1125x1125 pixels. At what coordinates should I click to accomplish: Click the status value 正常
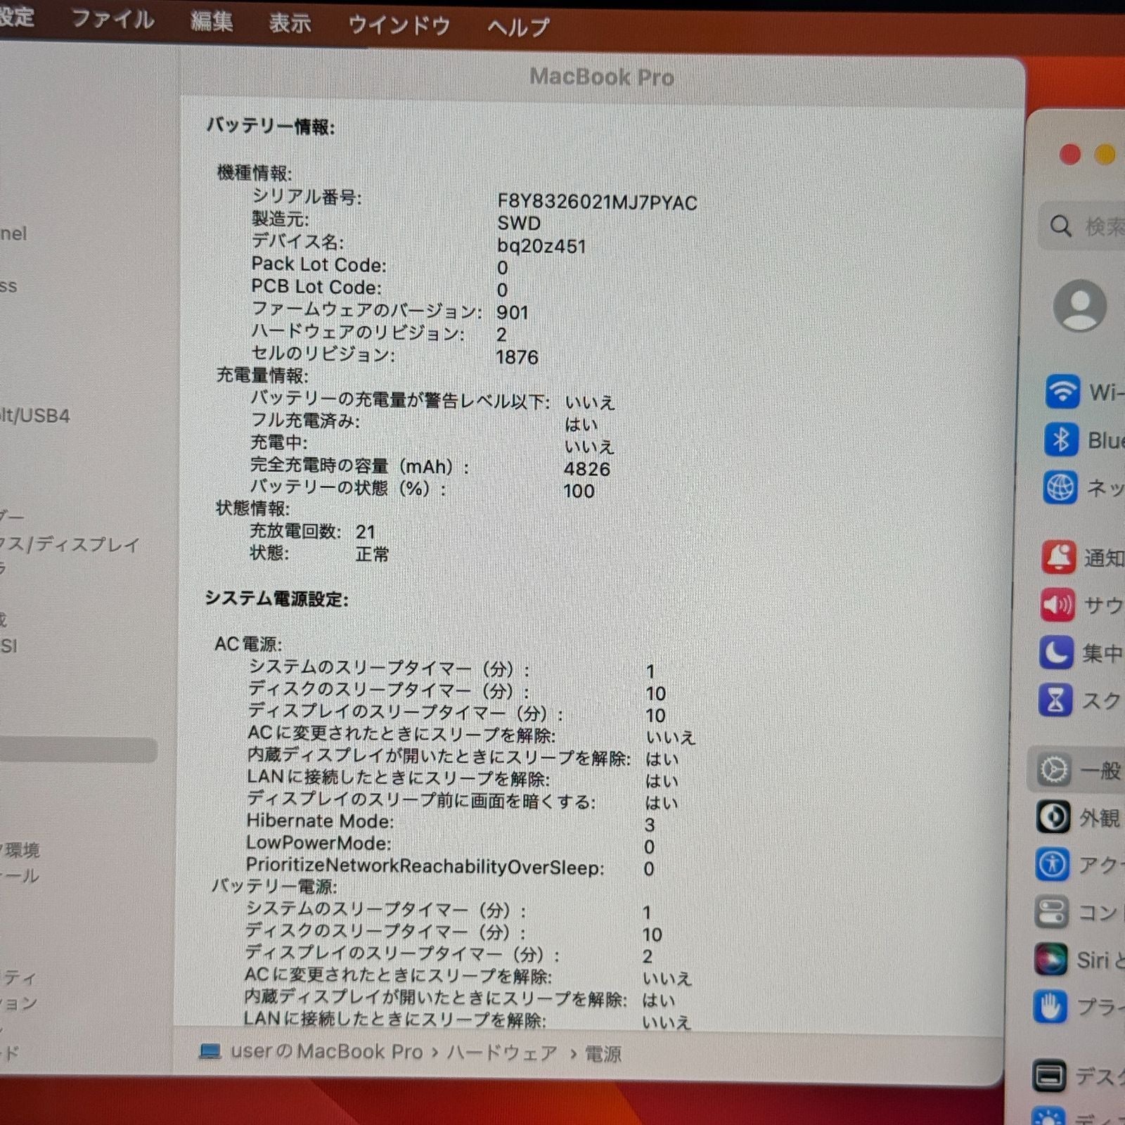pyautogui.click(x=372, y=554)
